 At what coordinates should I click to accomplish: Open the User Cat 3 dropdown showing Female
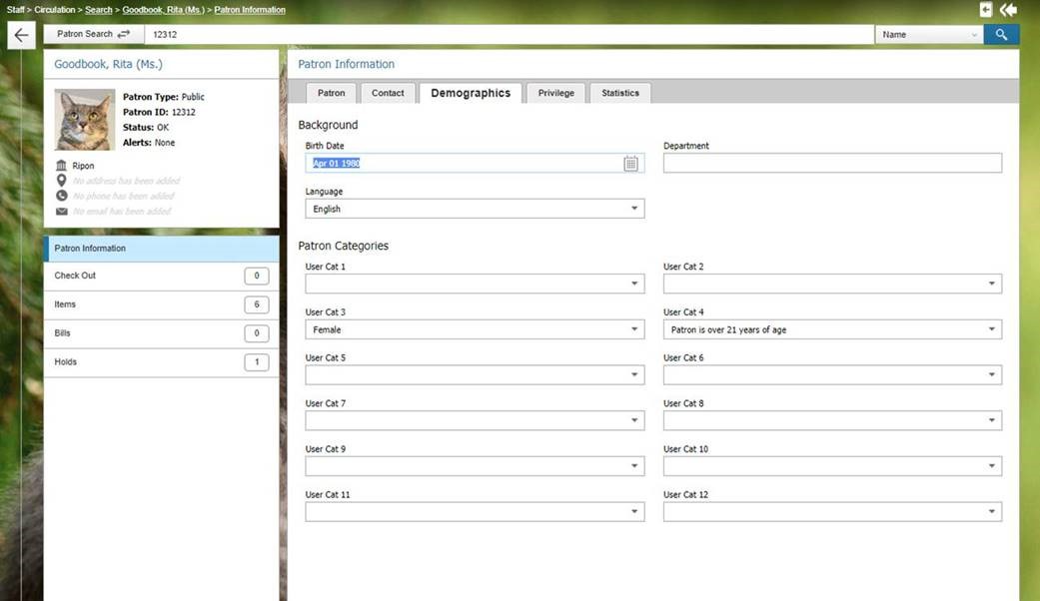click(475, 329)
